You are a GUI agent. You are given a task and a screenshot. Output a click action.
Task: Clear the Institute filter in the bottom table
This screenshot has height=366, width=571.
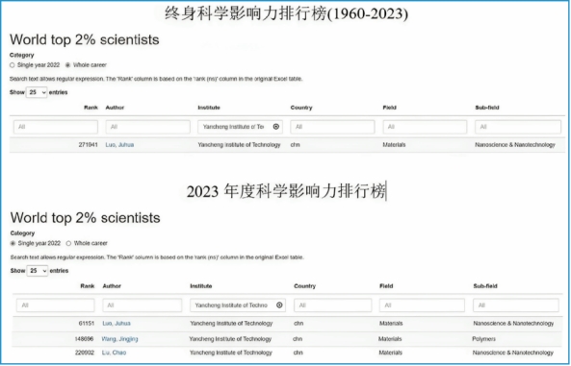(x=279, y=305)
